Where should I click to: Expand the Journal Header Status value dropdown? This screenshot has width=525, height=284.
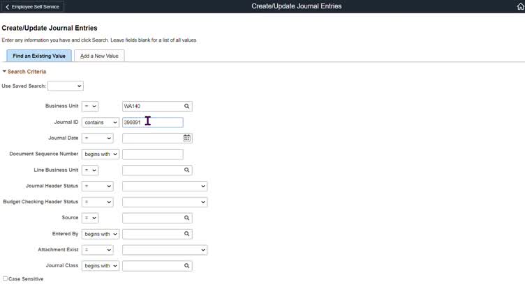click(165, 186)
